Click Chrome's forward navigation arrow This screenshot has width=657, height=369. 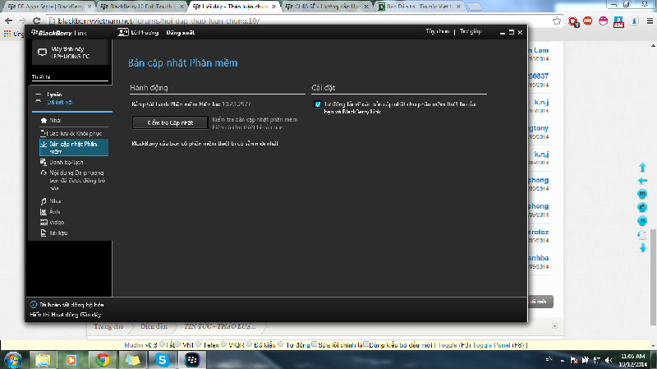pyautogui.click(x=23, y=21)
